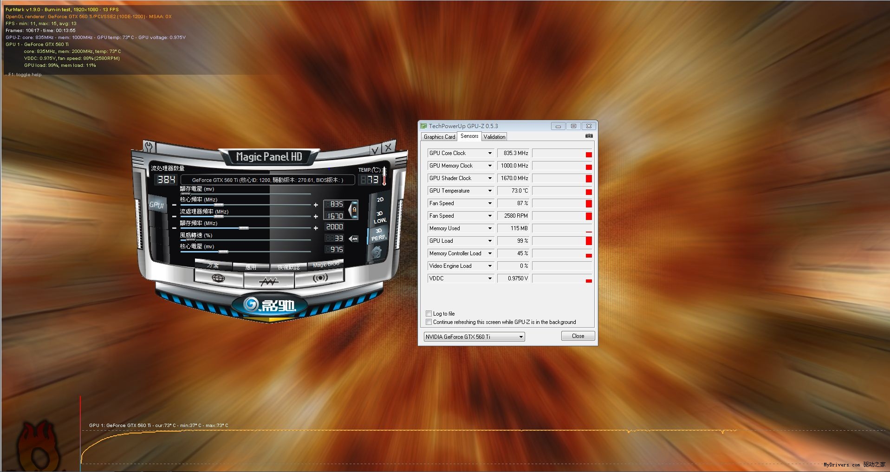Click the 0.9750 V VDDC value
The height and width of the screenshot is (472, 890).
click(514, 278)
